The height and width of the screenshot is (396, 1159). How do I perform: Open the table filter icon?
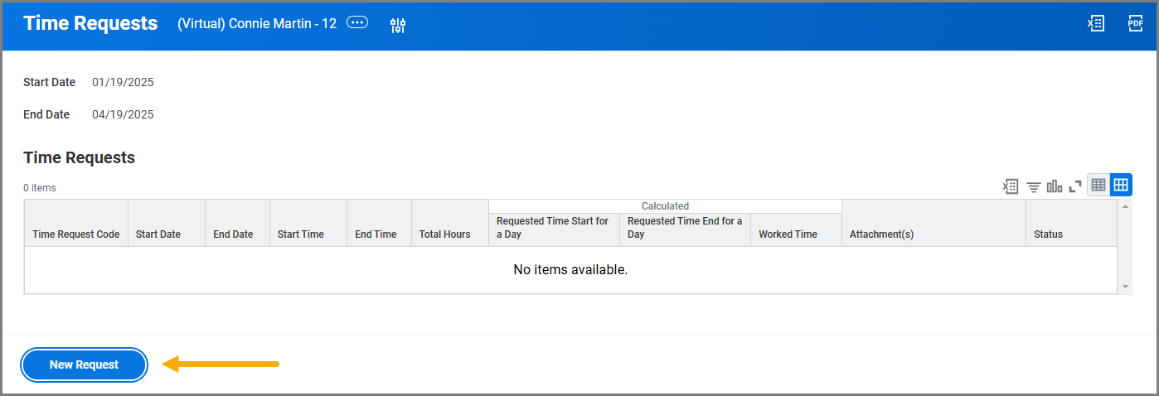[1033, 186]
